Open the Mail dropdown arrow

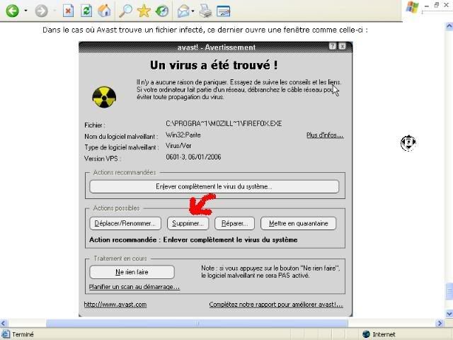coord(193,11)
